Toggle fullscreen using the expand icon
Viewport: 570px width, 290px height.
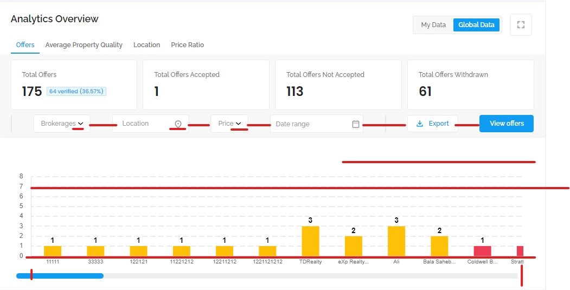point(521,25)
